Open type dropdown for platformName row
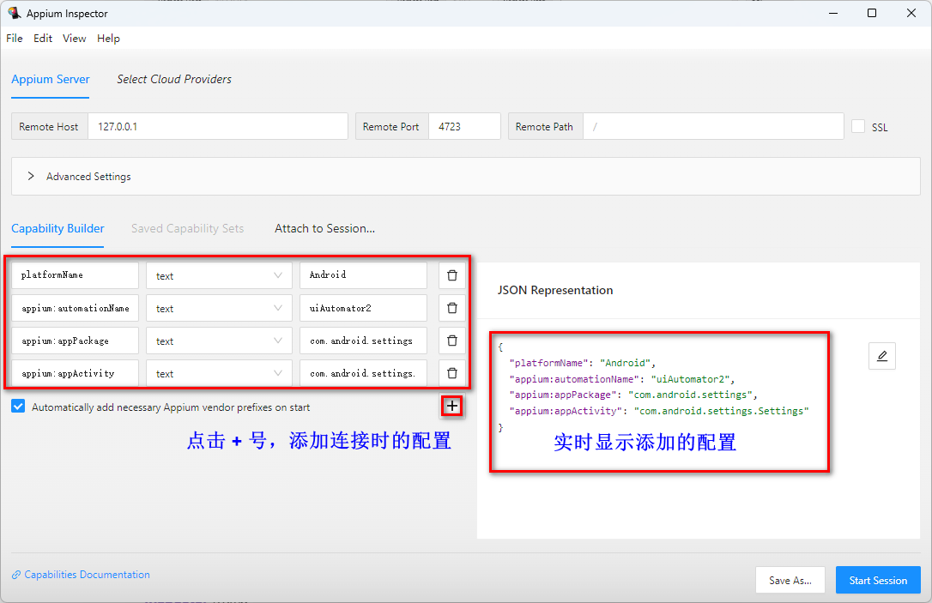This screenshot has height=603, width=932. (x=220, y=275)
